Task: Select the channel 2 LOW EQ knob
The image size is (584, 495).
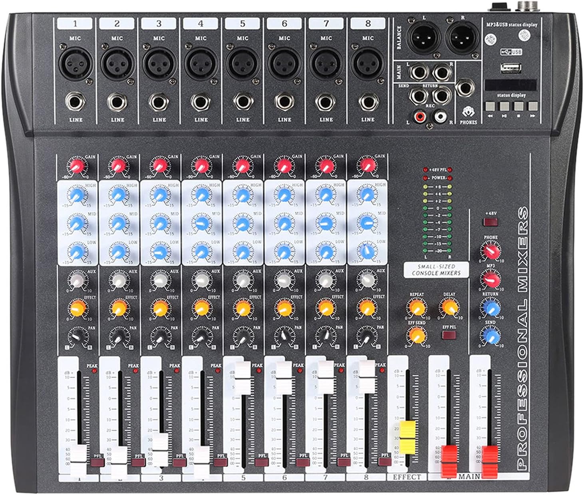Action: click(118, 251)
